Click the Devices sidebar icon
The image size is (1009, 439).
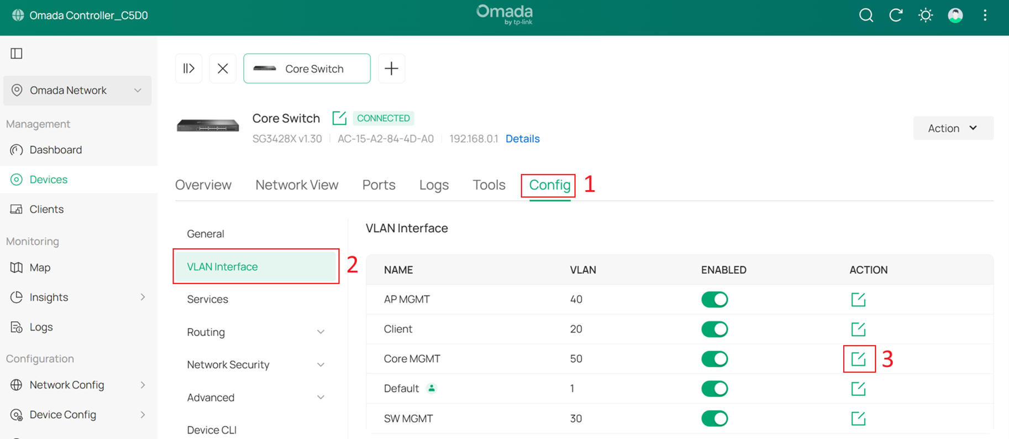tap(17, 180)
